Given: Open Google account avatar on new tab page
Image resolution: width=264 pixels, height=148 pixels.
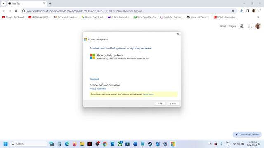Looking at the screenshot, I should pos(258,26).
